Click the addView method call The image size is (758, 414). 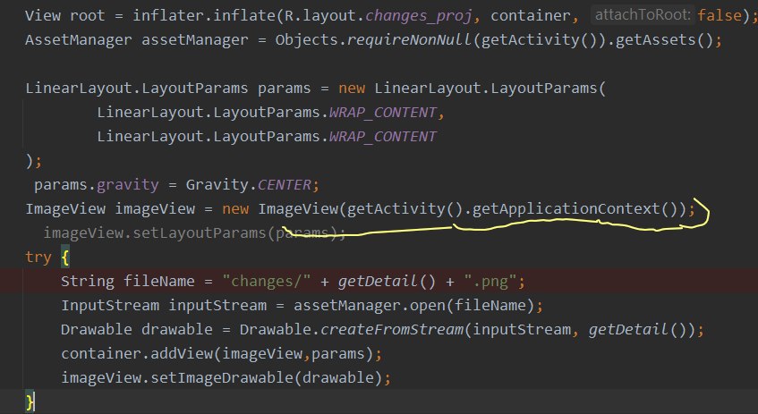coord(182,353)
